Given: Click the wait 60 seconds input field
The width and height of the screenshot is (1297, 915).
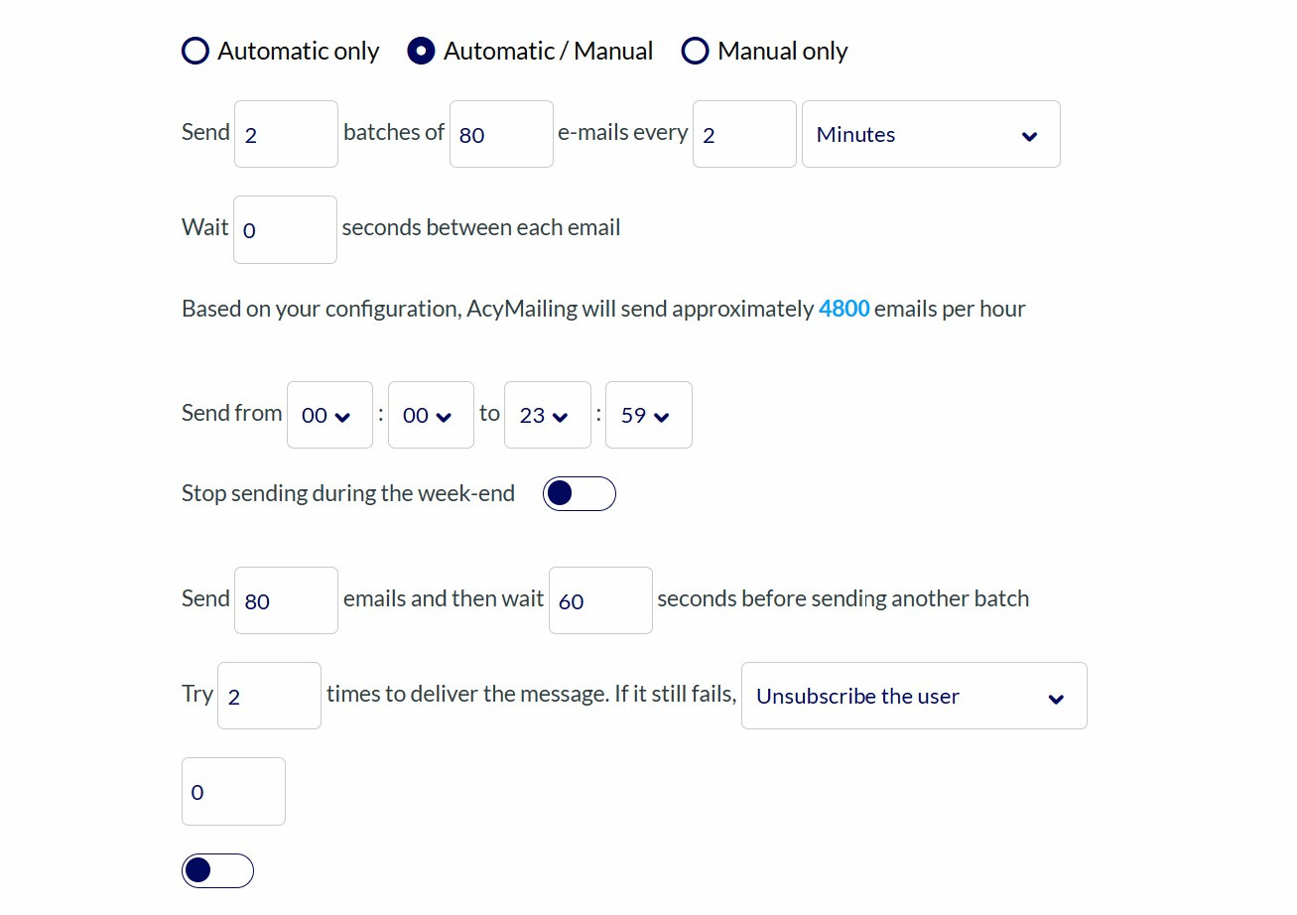Looking at the screenshot, I should pos(600,601).
